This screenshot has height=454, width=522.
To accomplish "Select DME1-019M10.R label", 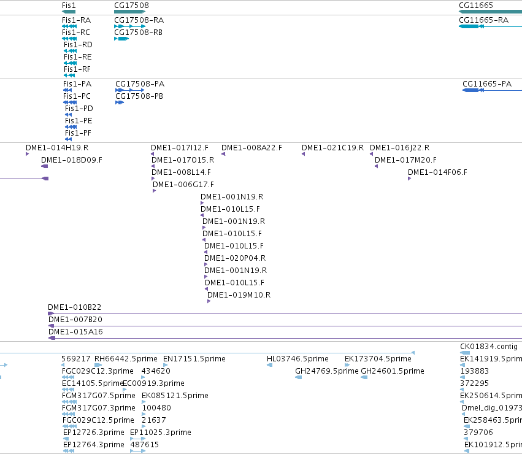I will pos(239,296).
